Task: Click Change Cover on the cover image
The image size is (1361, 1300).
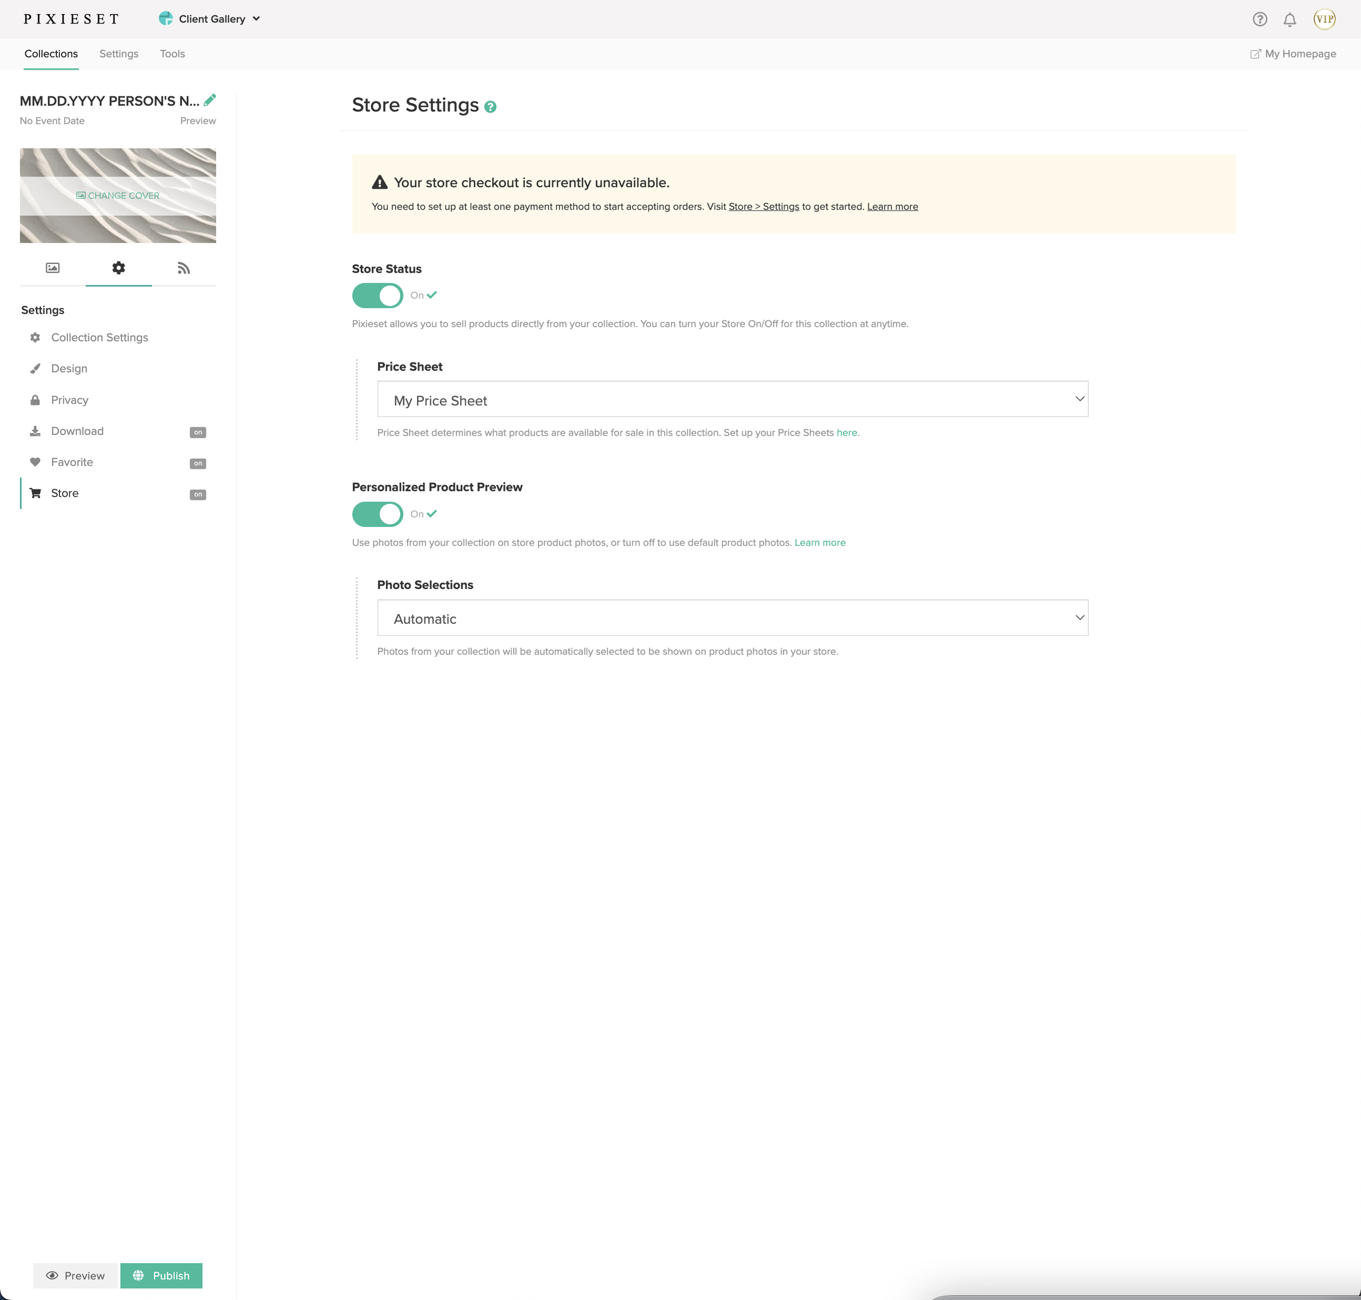Action: [x=118, y=195]
